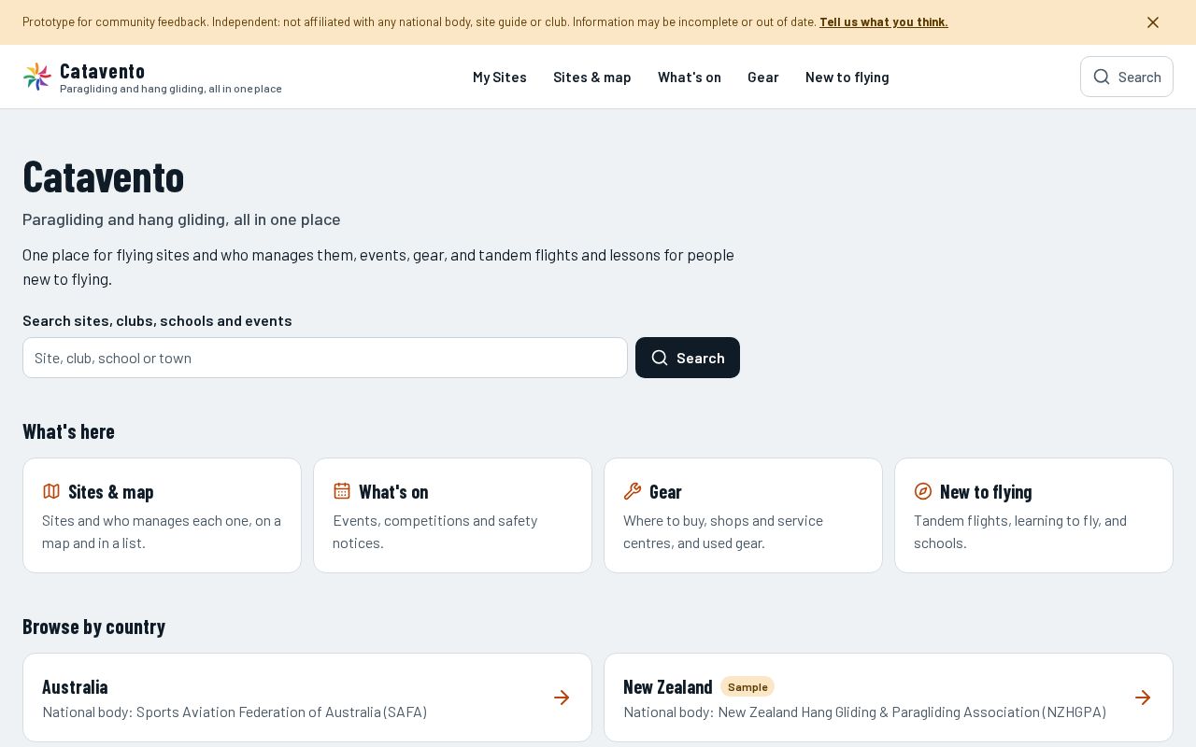Click the Catavento pinwheel logo icon
Screen dimensions: 1196x747
37,77
